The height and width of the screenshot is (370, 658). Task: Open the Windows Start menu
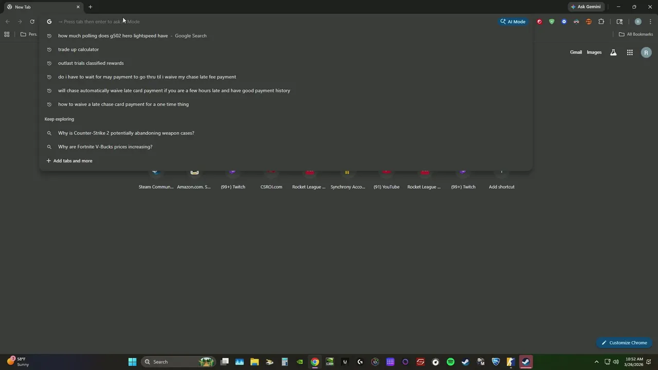(x=132, y=362)
